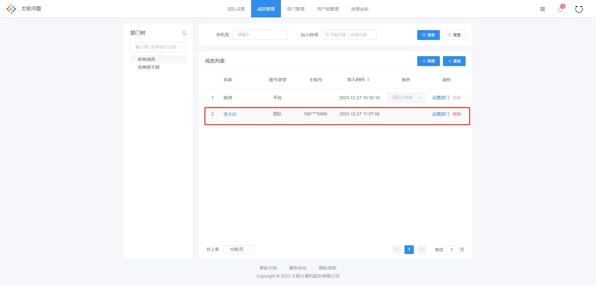The height and width of the screenshot is (285, 596).
Task: Click the 邀请 member button
Action: (454, 61)
